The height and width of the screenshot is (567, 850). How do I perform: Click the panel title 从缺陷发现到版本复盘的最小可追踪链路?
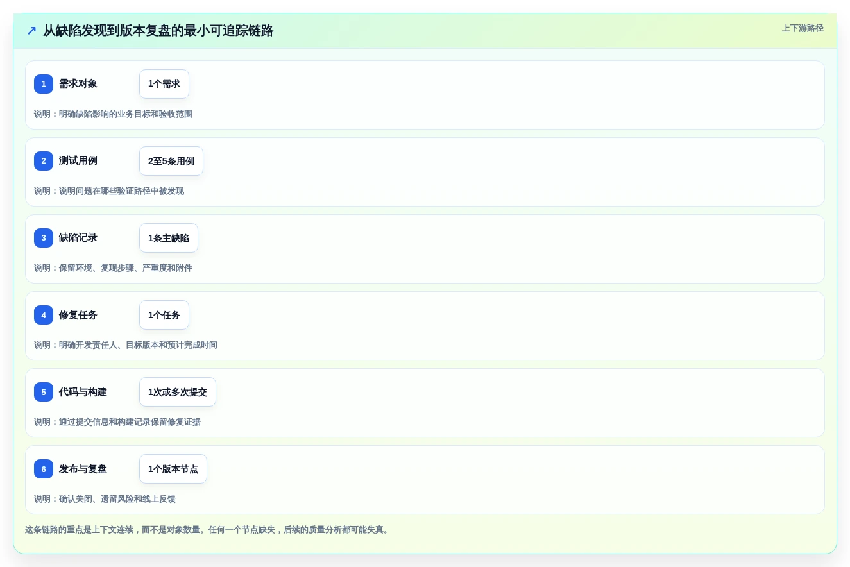(158, 30)
